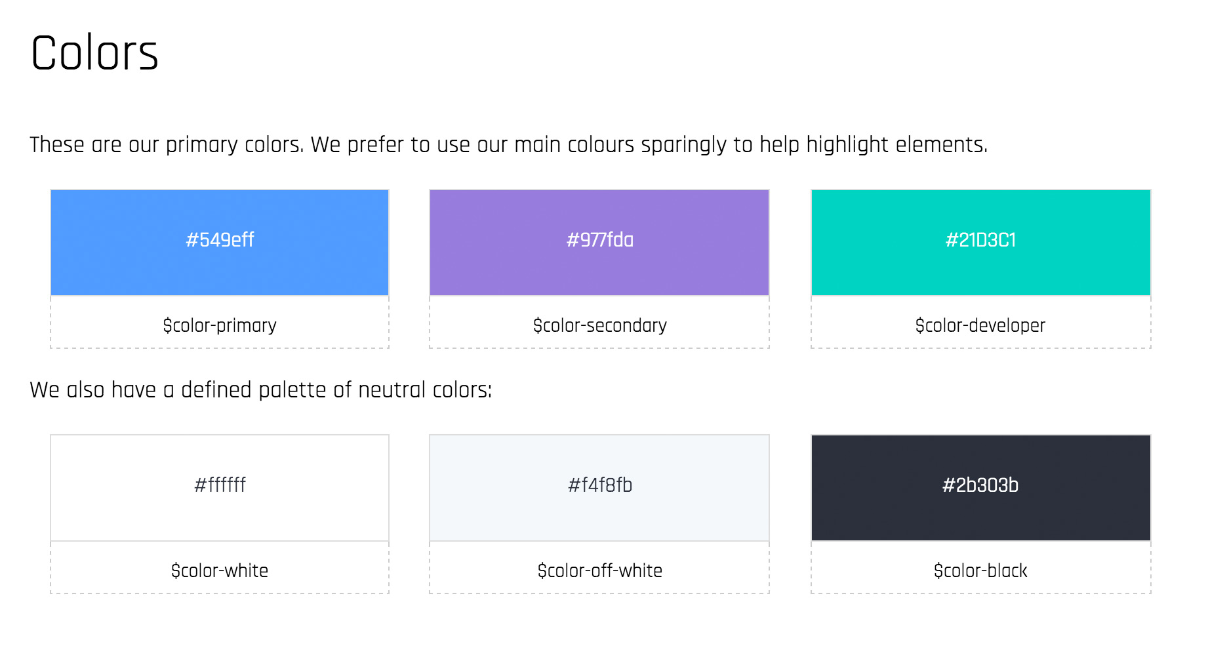The image size is (1208, 661).
Task: Select the $color-off-white variable name
Action: 599,571
